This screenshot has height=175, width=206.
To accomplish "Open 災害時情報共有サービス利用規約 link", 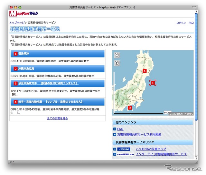I will 139,134.
